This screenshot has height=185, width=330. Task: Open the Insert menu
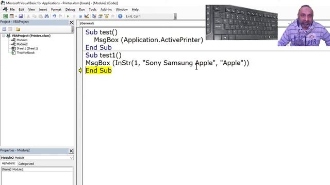(43, 10)
